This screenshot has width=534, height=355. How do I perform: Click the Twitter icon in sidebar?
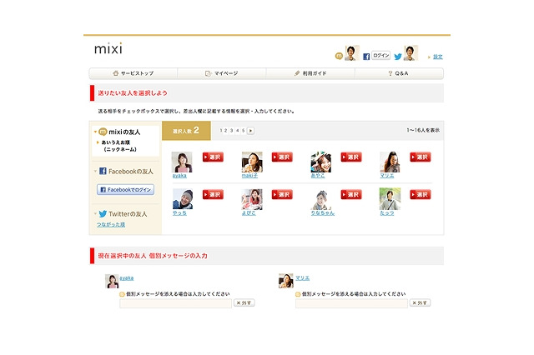[103, 214]
